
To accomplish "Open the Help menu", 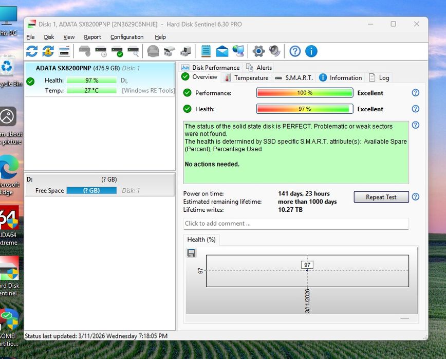I will pos(160,37).
